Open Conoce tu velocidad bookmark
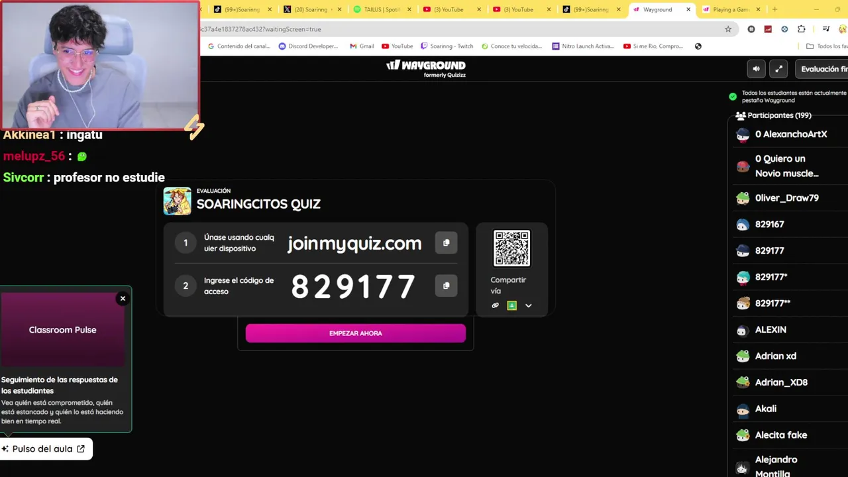Screen dimensions: 848x477 pos(512,46)
